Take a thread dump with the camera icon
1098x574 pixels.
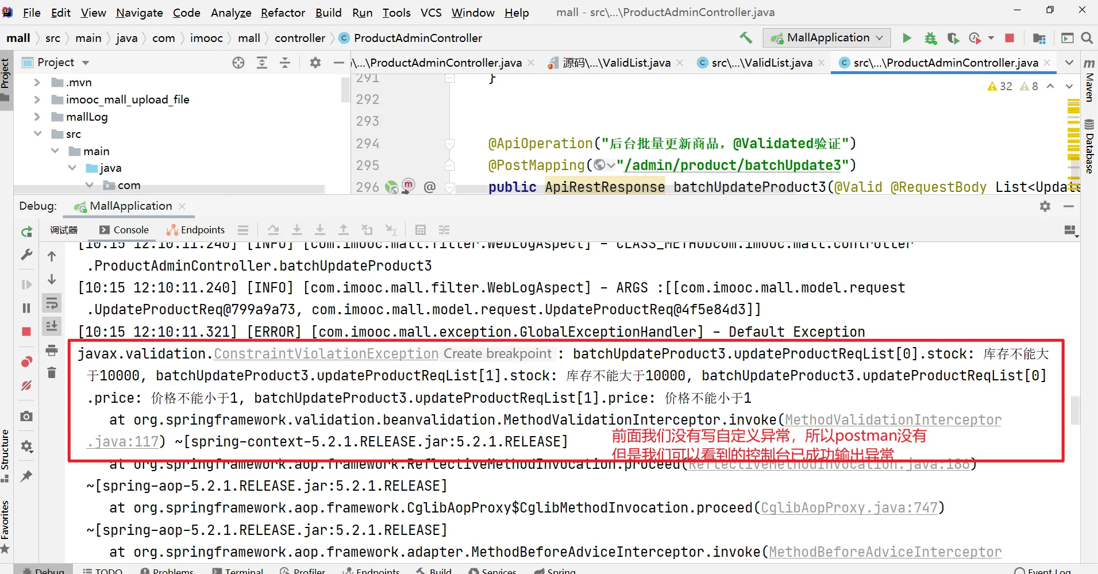(26, 416)
